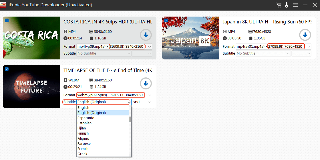Image resolution: width=320 pixels, height=160 pixels.
Task: Choose French in the subtitle list
Action: click(83, 149)
